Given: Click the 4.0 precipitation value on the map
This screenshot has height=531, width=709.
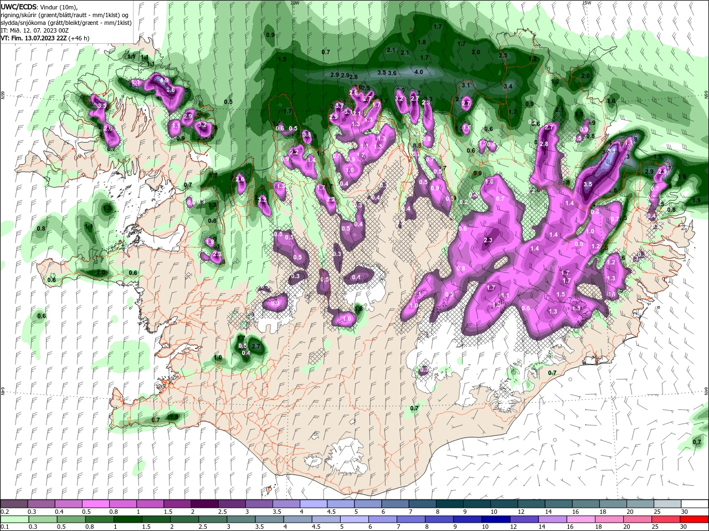Looking at the screenshot, I should point(419,72).
